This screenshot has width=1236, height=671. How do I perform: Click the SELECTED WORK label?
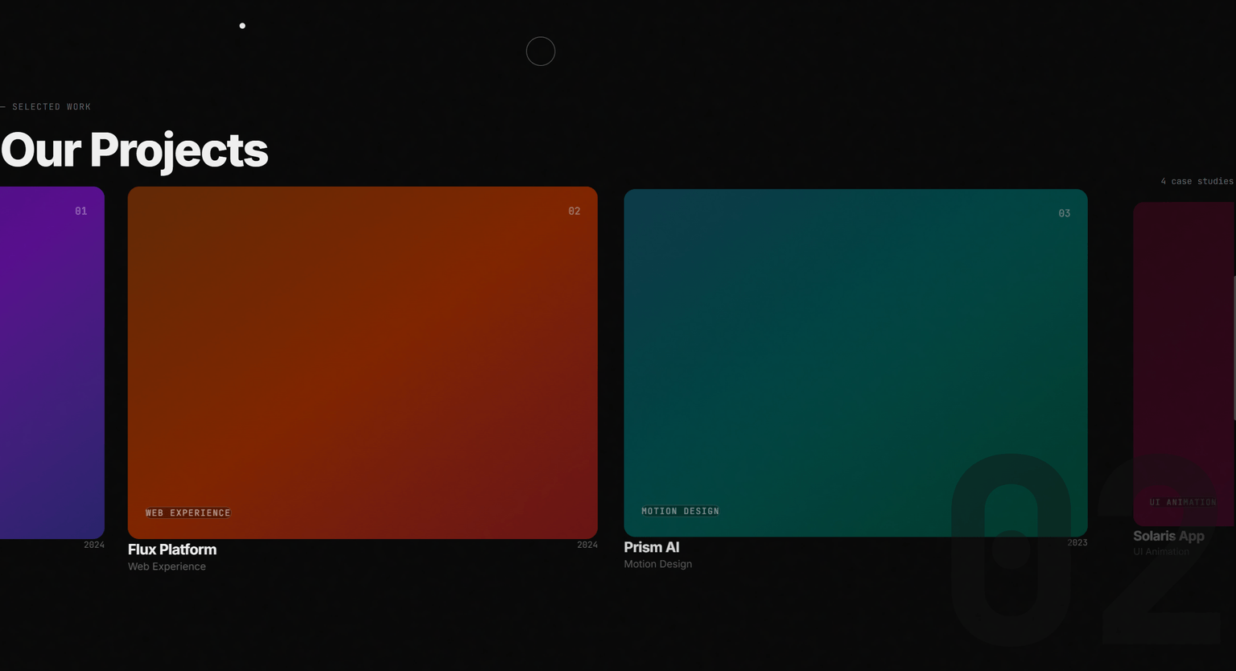click(x=51, y=107)
